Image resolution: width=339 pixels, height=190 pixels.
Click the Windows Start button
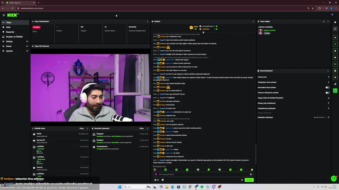(120, 187)
